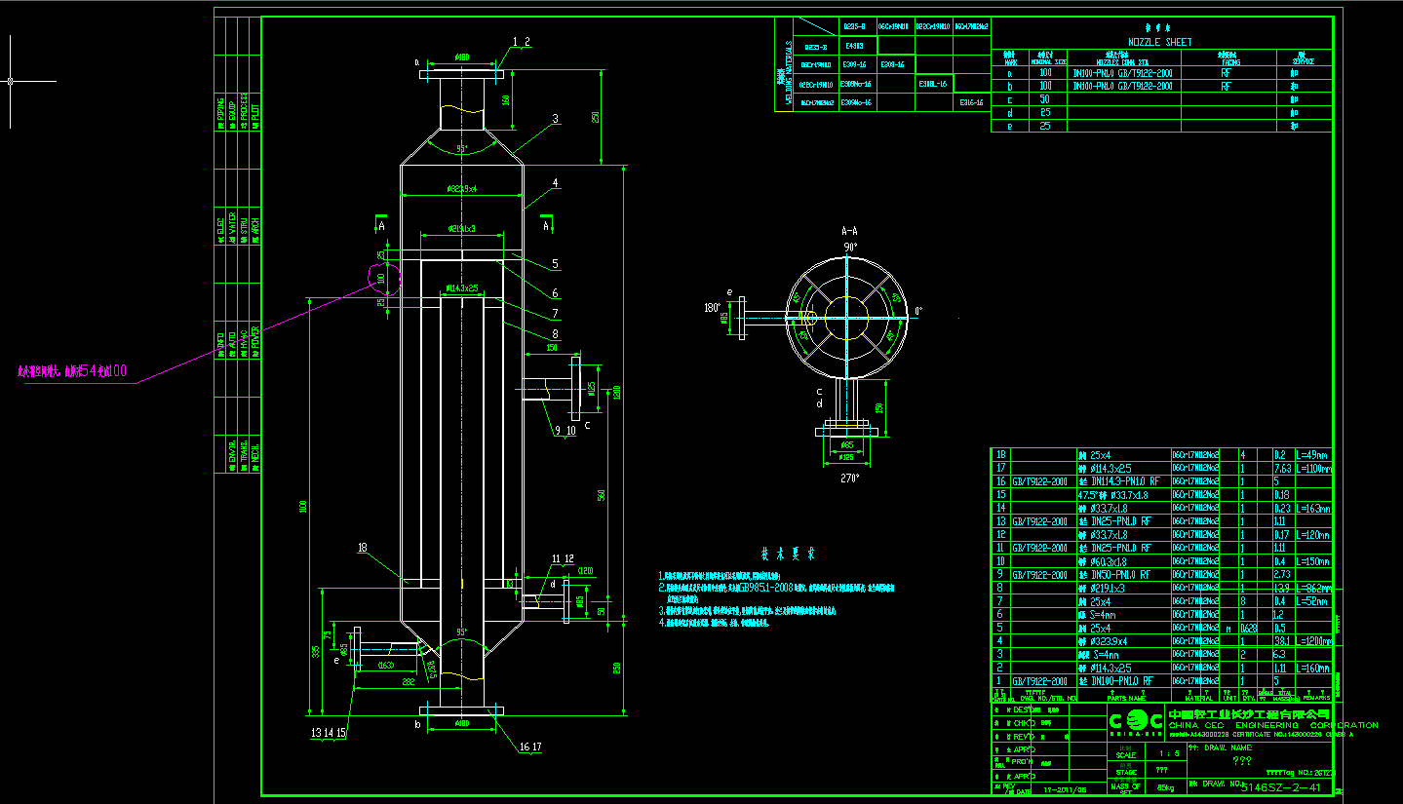
Task: Pick mass value 6.3 in parts row 3
Action: 1280,655
